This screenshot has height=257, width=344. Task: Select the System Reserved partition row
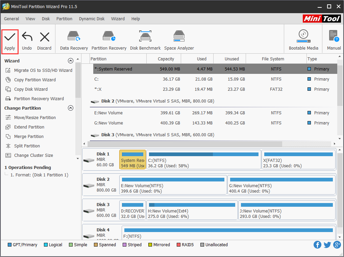pyautogui.click(x=215, y=69)
